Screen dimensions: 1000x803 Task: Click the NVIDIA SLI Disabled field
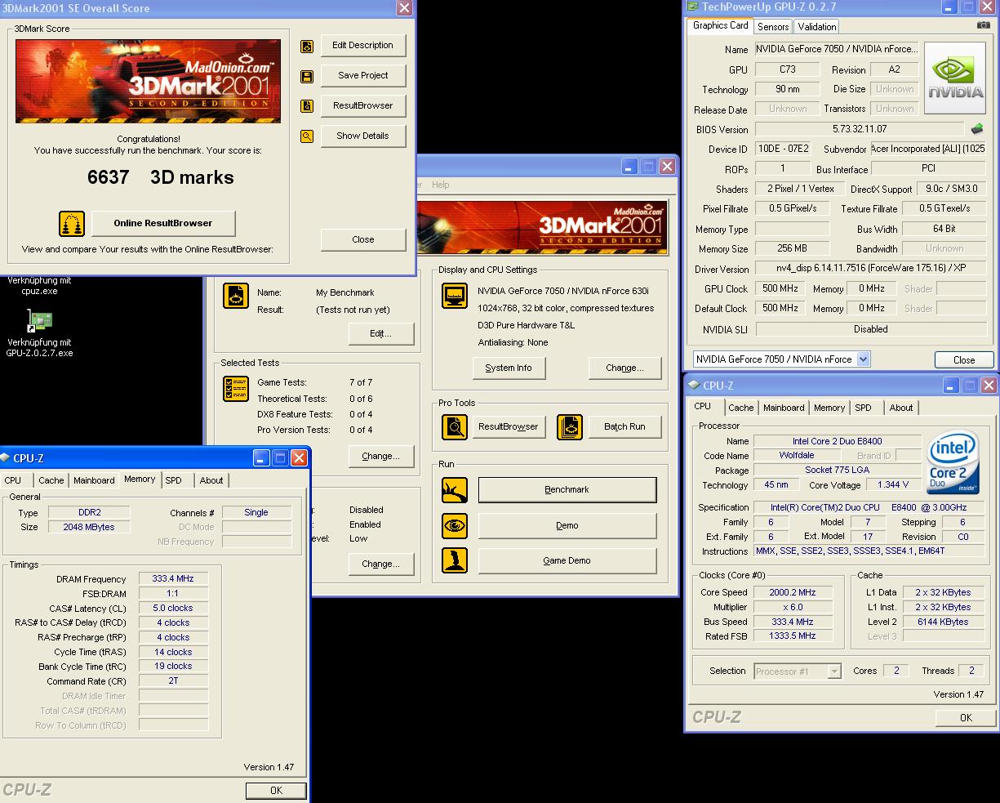(870, 329)
